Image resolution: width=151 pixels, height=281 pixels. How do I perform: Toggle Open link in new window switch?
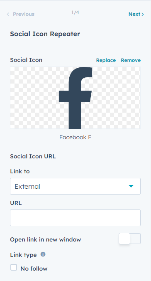130,239
